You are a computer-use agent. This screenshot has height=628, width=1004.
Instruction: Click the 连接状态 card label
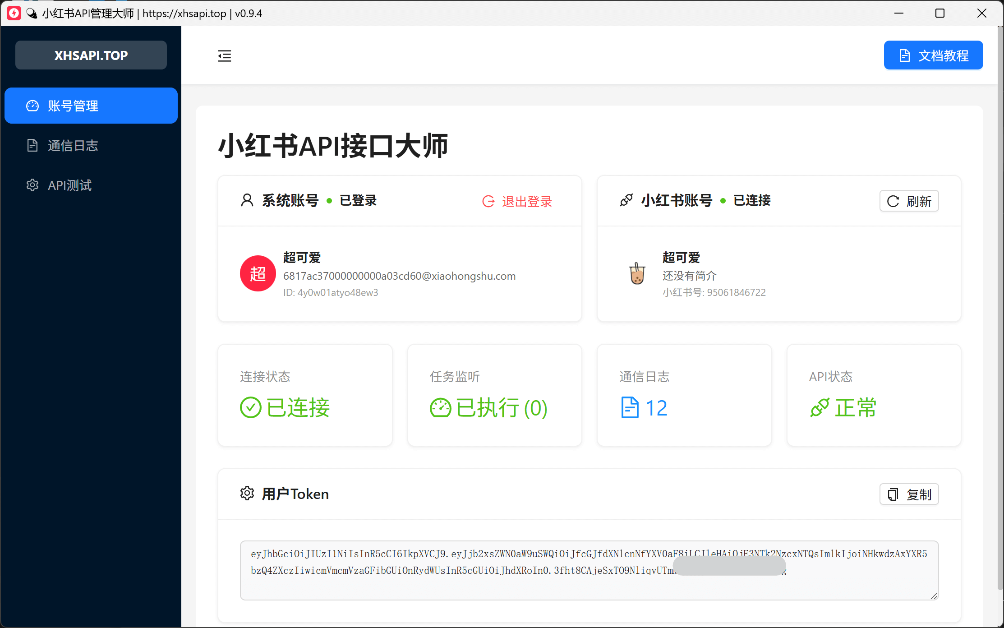tap(265, 376)
